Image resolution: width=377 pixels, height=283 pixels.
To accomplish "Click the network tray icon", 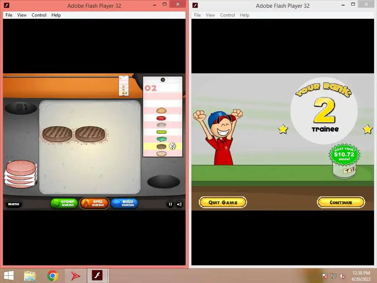I will (334, 276).
